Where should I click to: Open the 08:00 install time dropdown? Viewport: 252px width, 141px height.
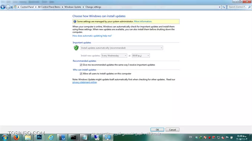tap(140, 56)
